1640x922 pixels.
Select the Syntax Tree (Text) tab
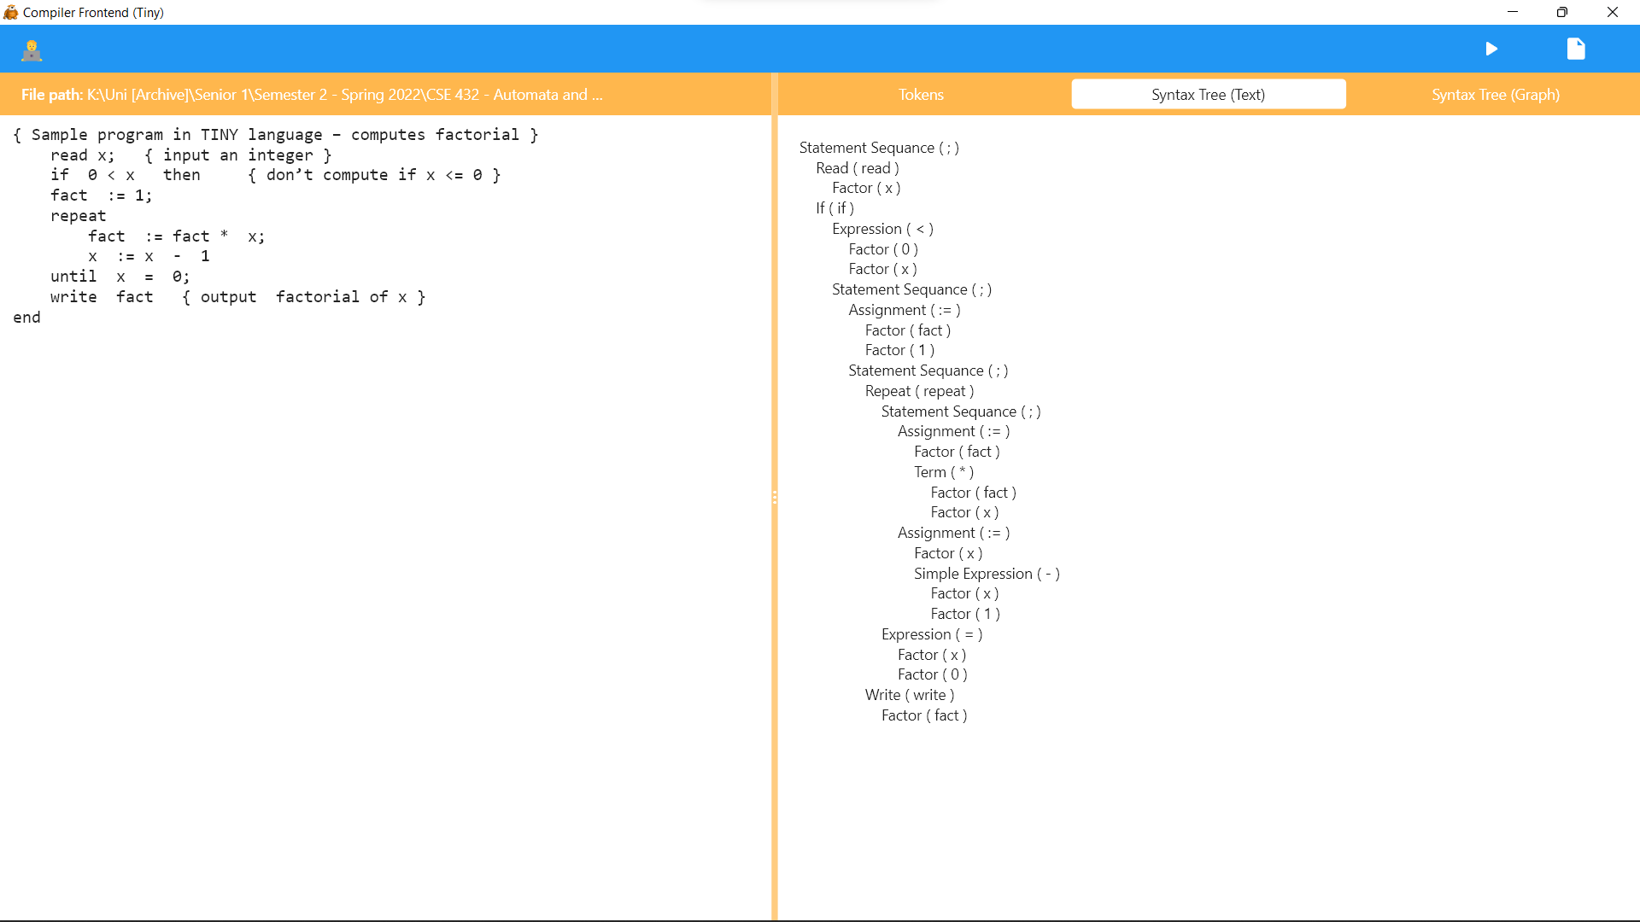coord(1208,95)
